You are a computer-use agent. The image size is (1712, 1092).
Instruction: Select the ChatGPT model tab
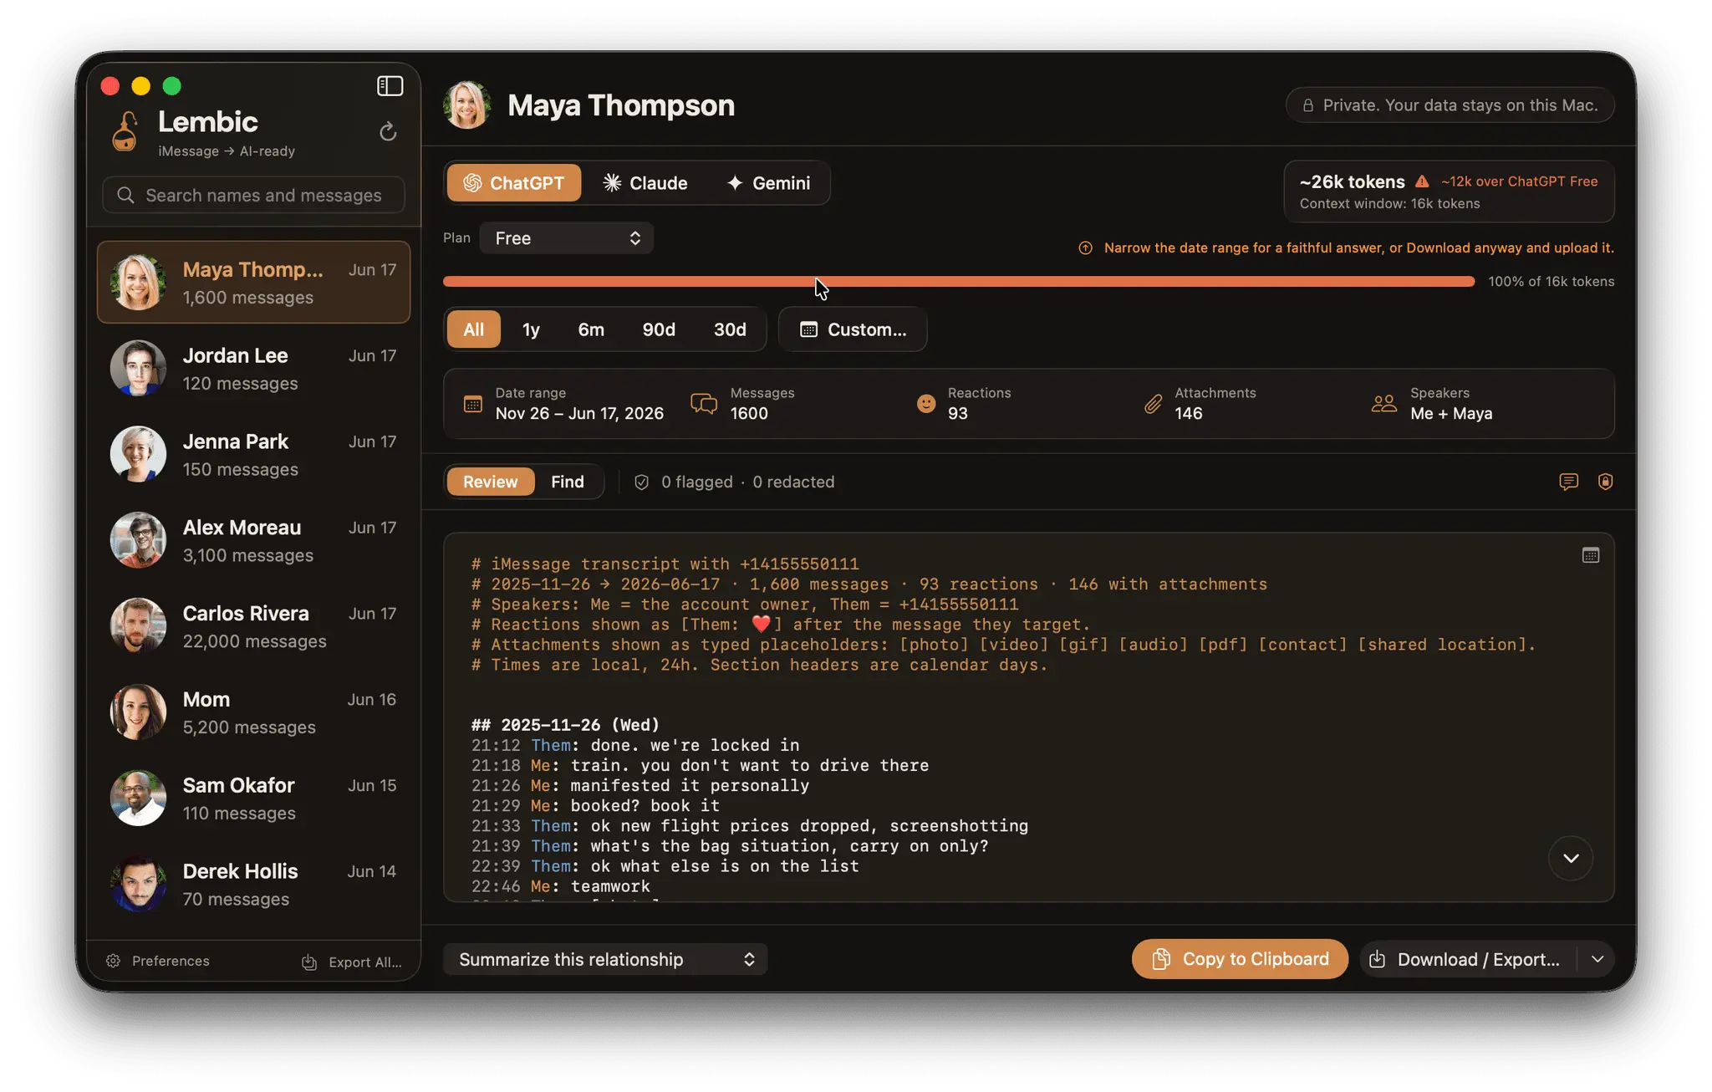click(x=514, y=183)
